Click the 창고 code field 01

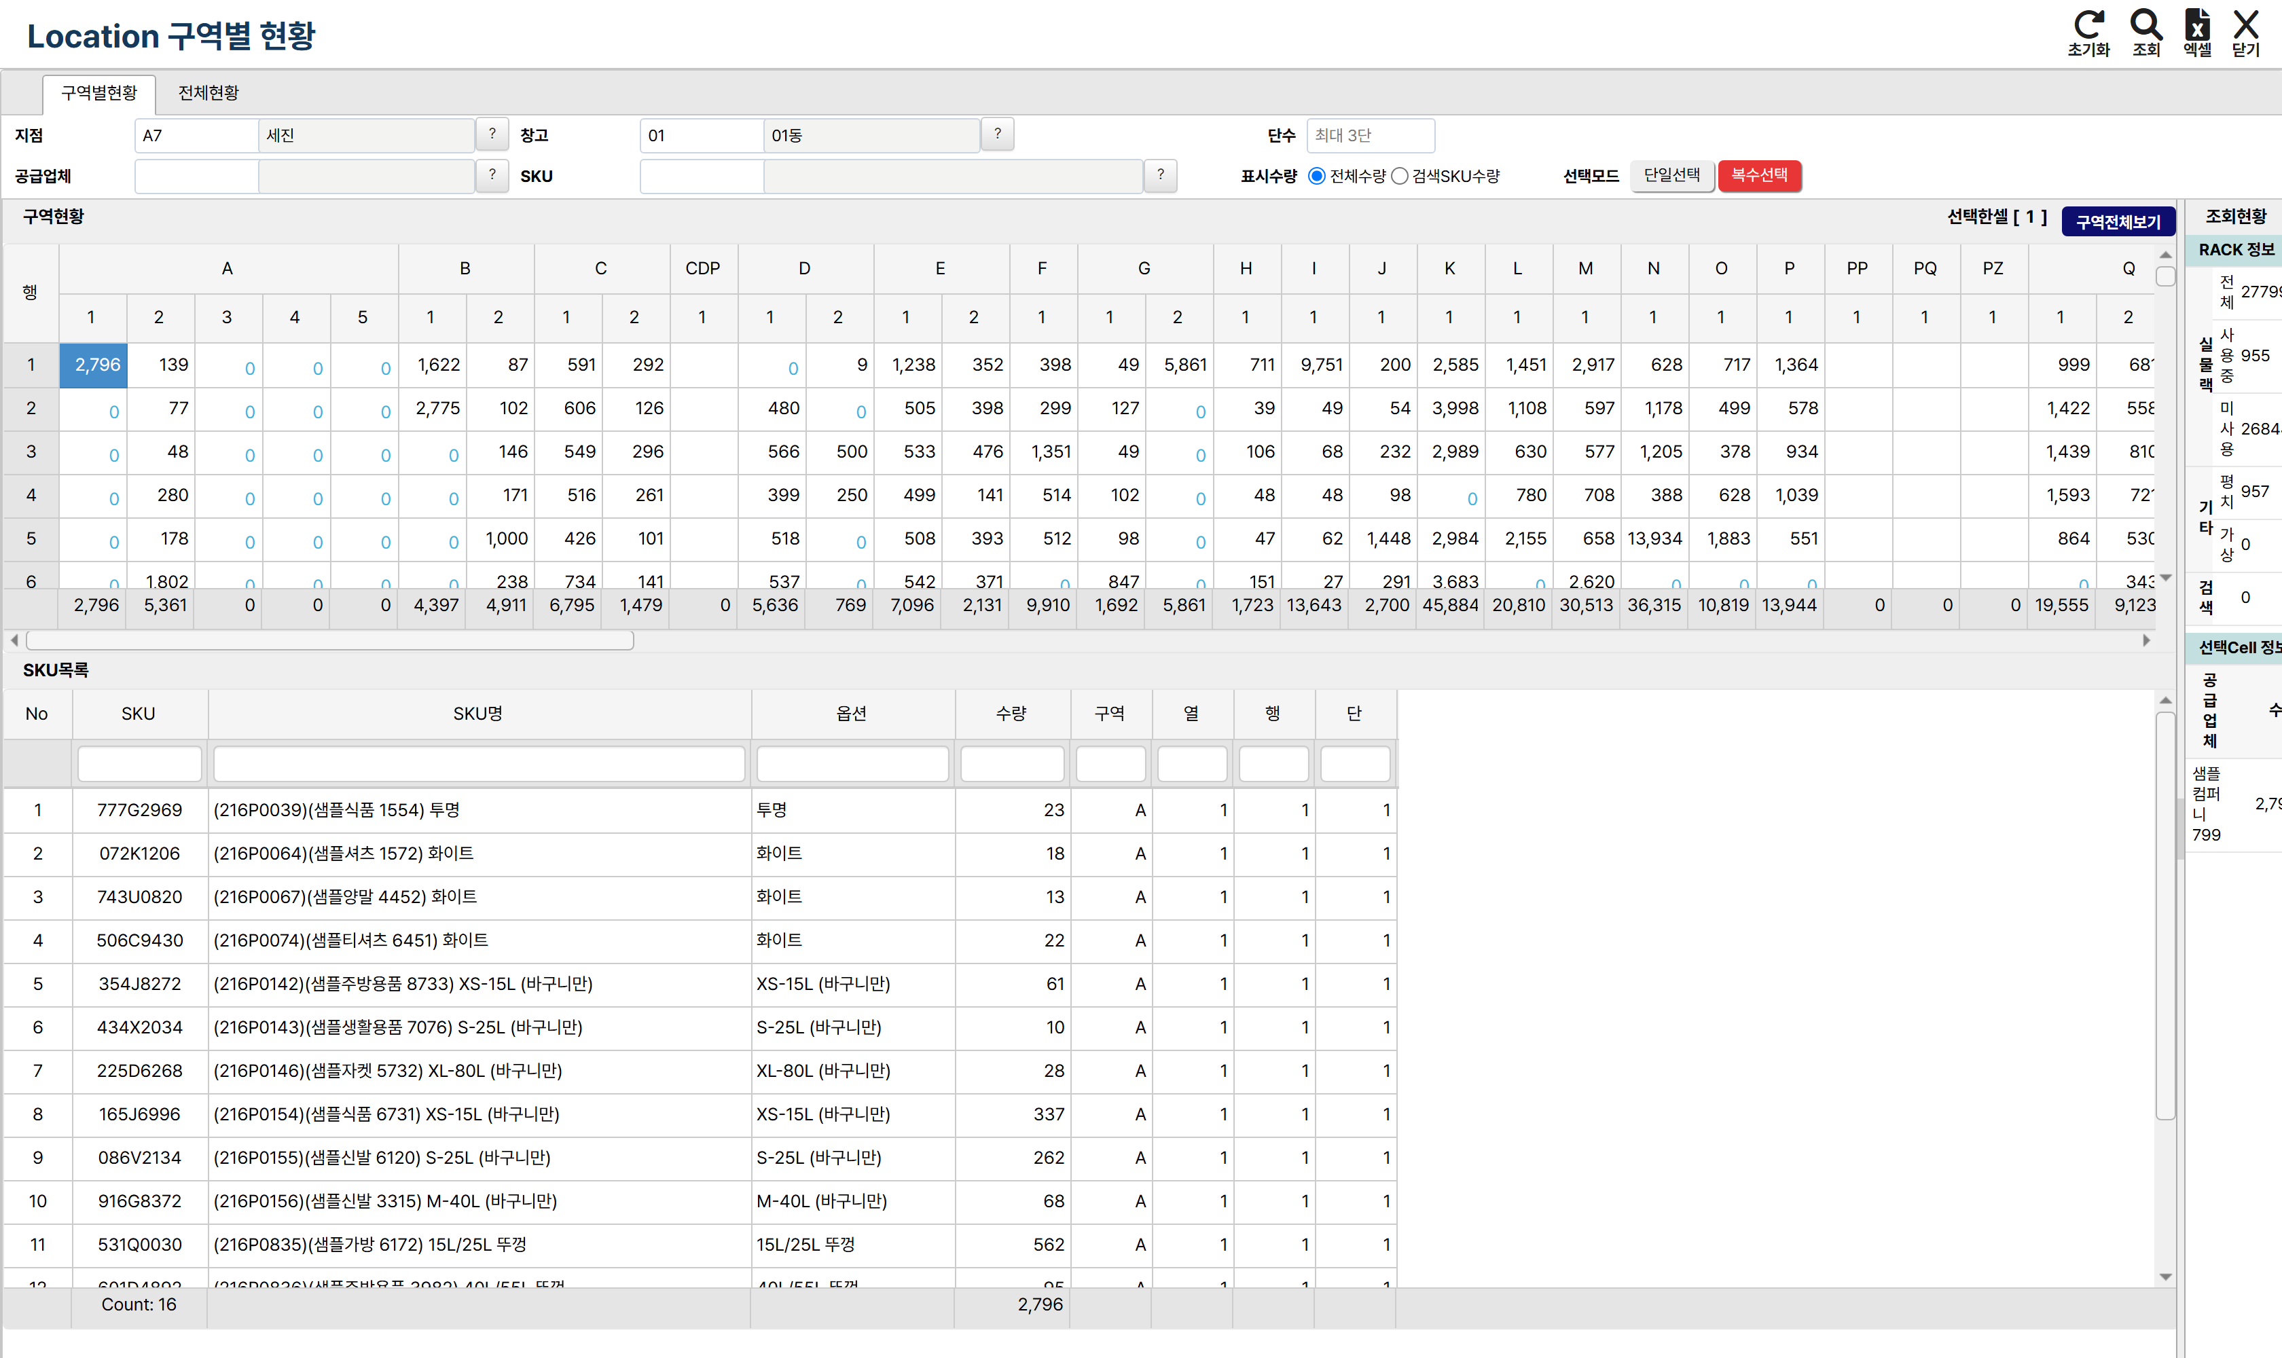pos(702,135)
